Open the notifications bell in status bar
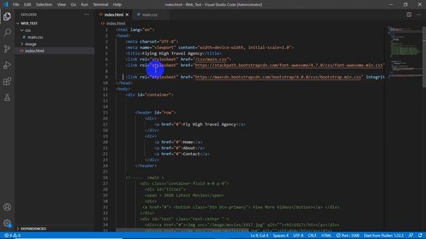The height and width of the screenshot is (239, 426). coord(420,236)
